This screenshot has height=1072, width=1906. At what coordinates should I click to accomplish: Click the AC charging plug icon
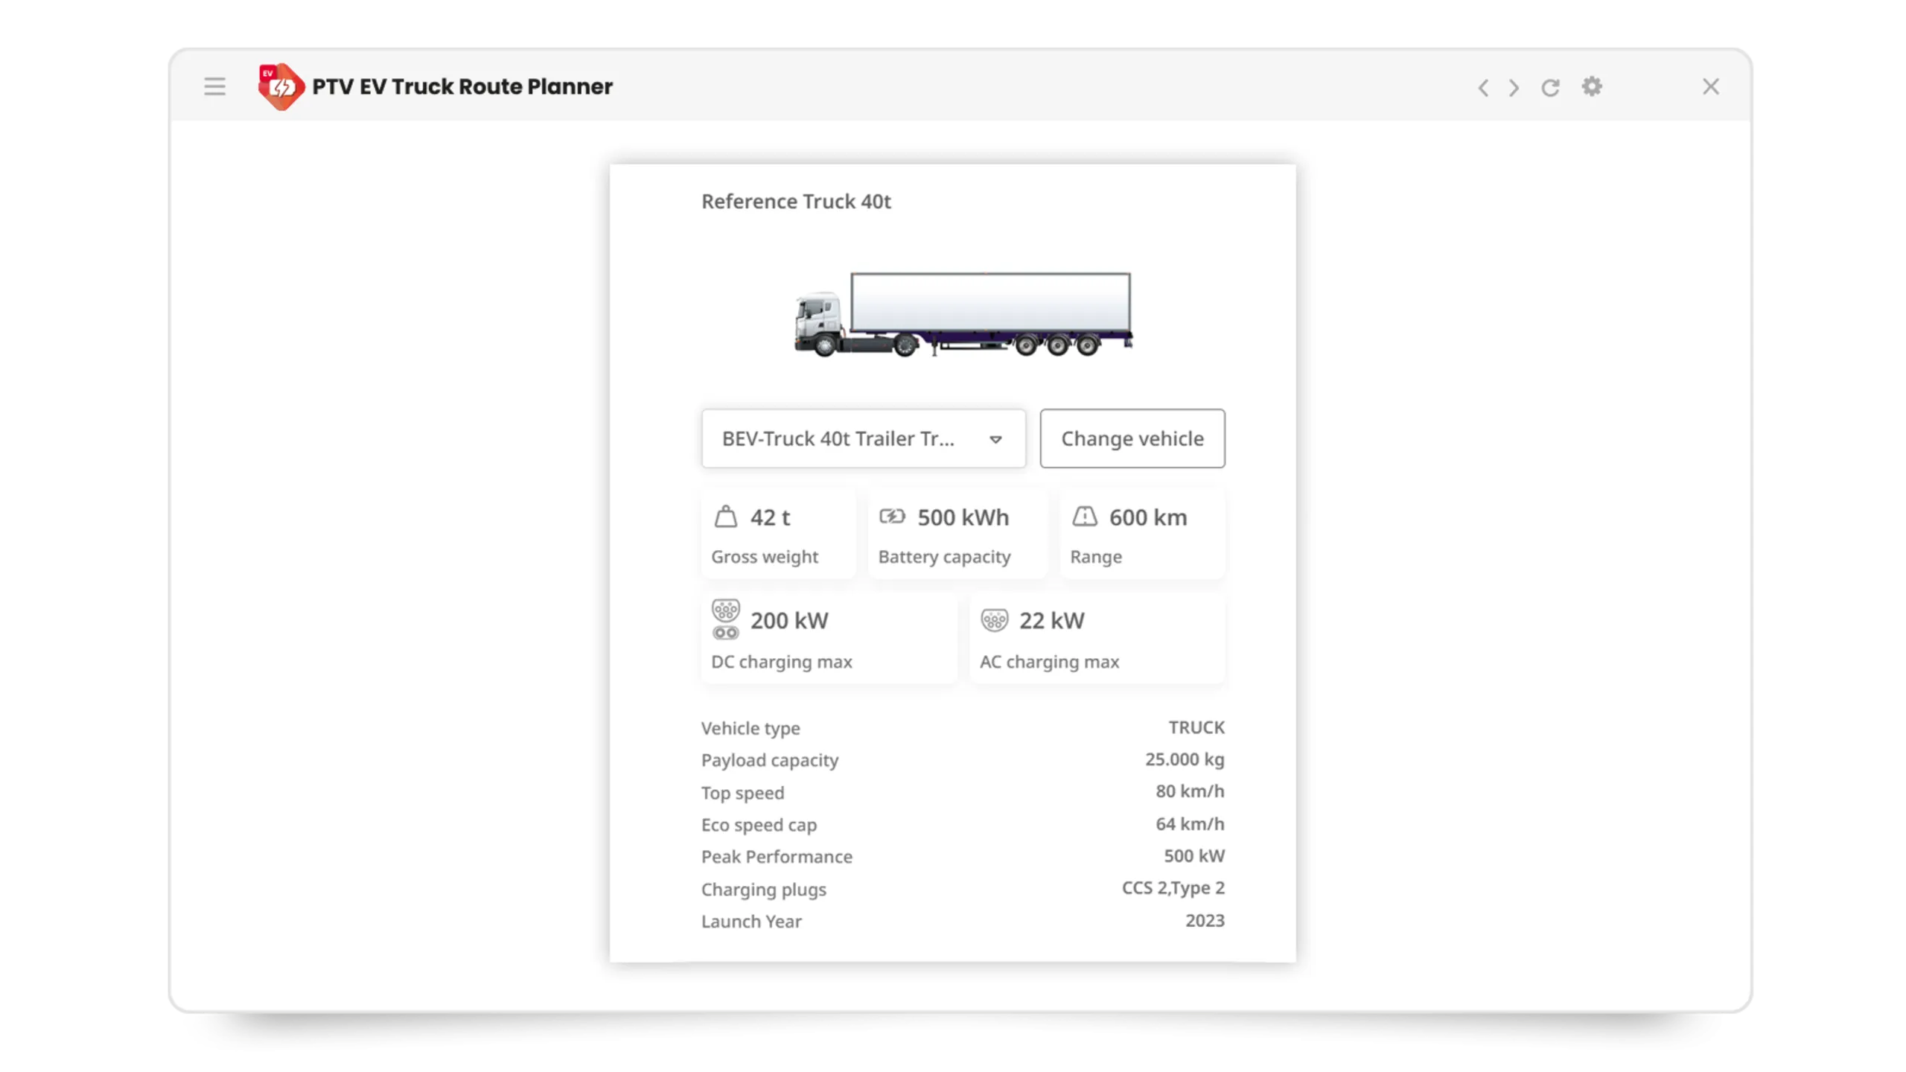[x=995, y=620]
